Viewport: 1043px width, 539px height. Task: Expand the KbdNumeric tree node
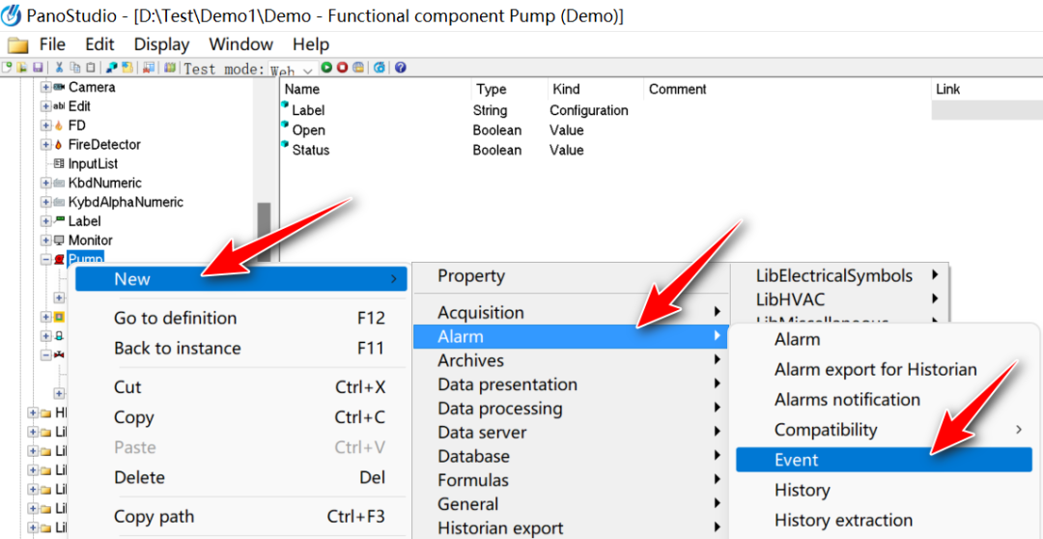pos(45,183)
